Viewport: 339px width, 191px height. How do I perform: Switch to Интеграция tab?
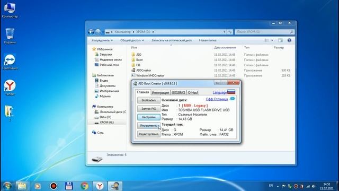(160, 92)
